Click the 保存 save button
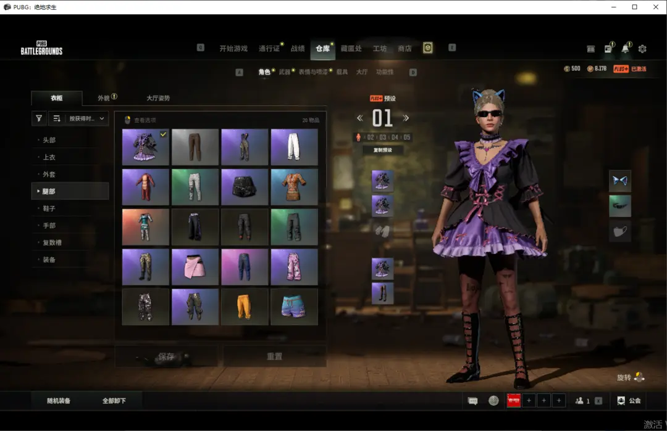Image resolution: width=667 pixels, height=431 pixels. (x=166, y=356)
